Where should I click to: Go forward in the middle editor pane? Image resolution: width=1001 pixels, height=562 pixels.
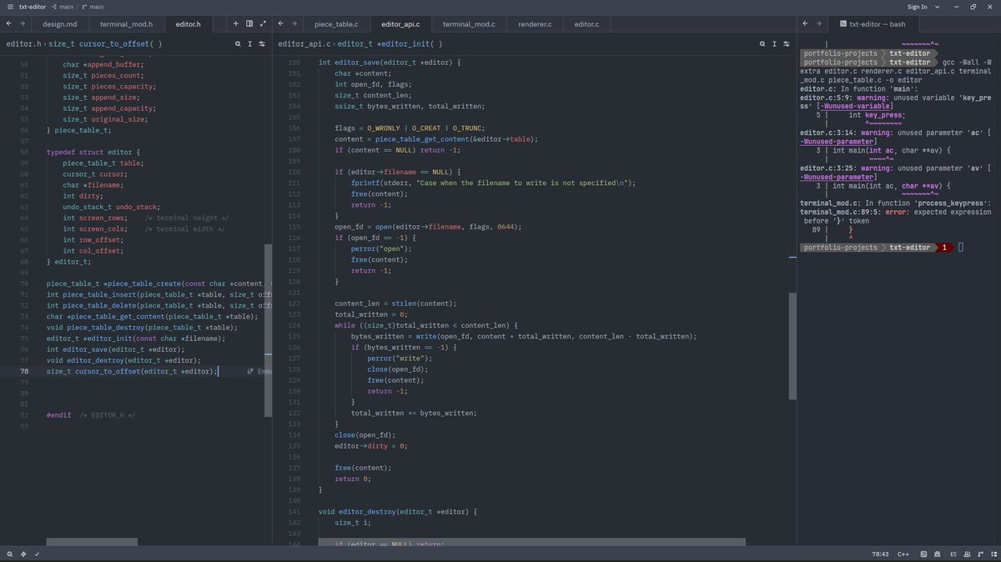(x=294, y=24)
